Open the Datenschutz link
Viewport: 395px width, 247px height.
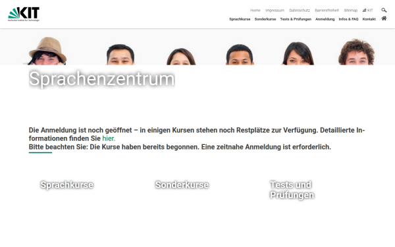click(300, 11)
